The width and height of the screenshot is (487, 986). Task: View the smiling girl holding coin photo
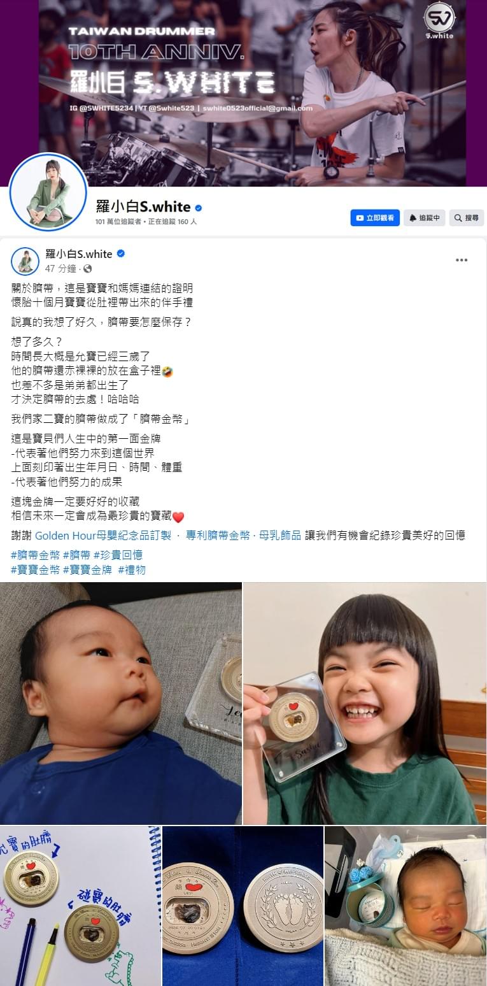[x=365, y=703]
